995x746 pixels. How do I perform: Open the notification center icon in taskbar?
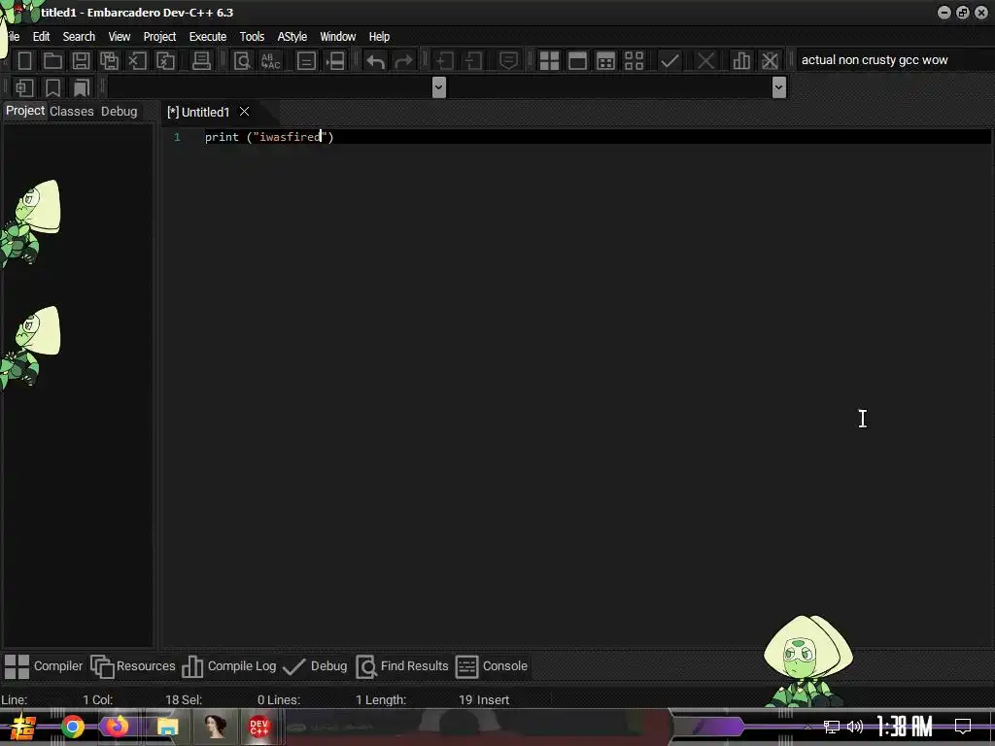pyautogui.click(x=963, y=727)
